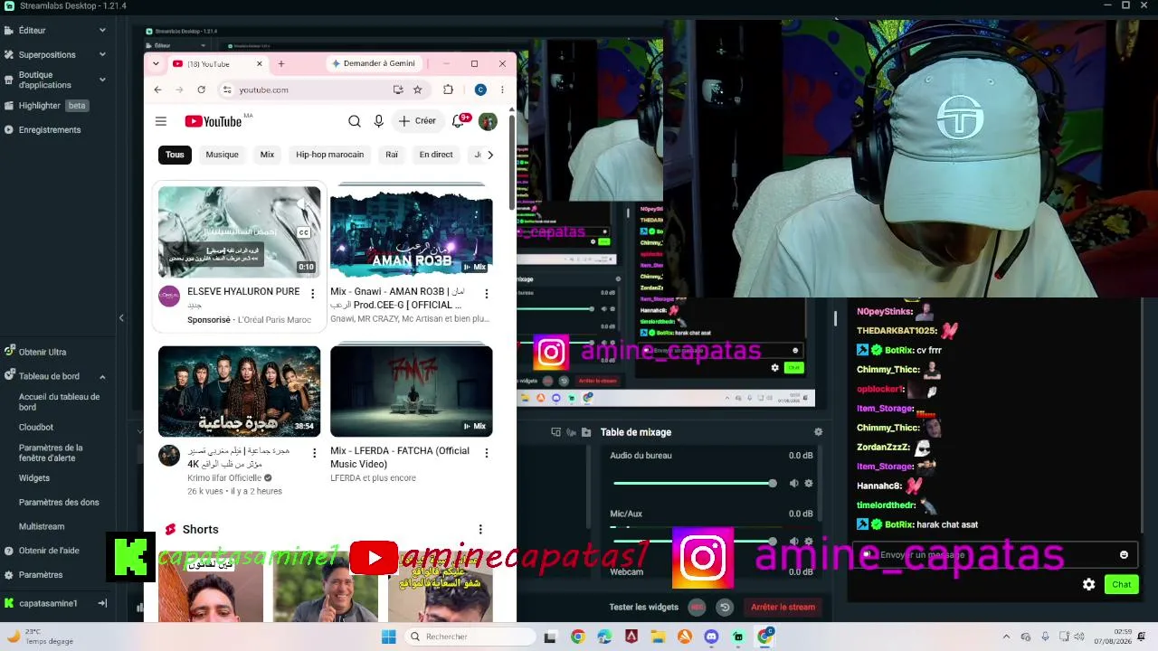Open Enregistrements in the sidebar
This screenshot has height=651, width=1158.
coord(50,130)
